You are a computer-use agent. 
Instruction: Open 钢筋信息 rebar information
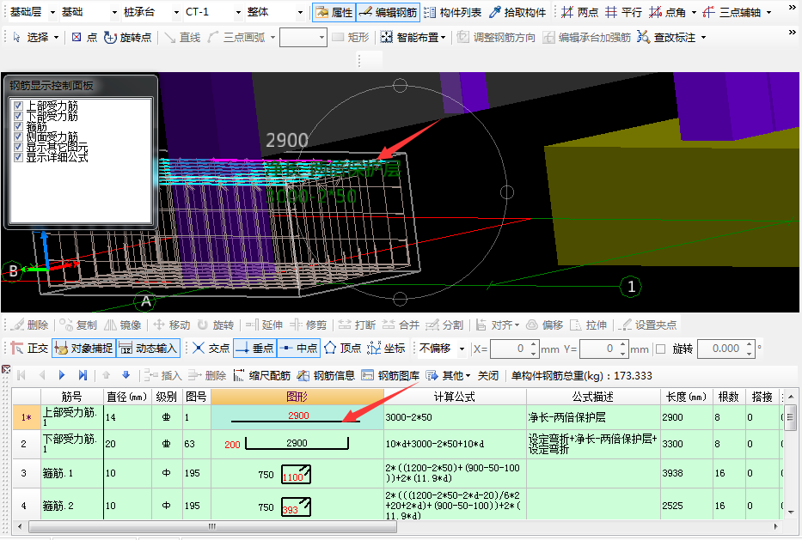(327, 375)
